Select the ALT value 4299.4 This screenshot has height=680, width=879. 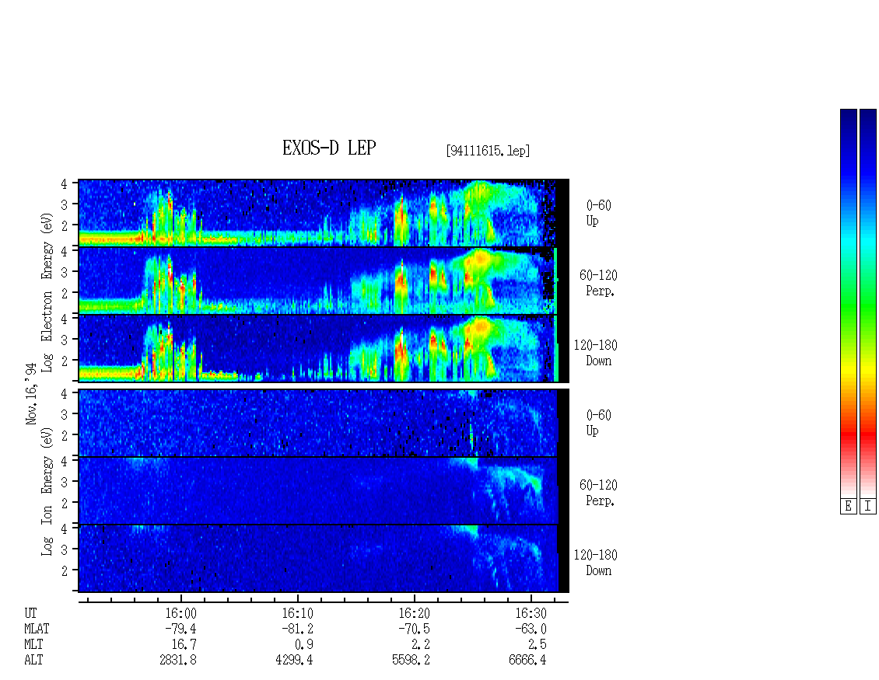point(294,661)
